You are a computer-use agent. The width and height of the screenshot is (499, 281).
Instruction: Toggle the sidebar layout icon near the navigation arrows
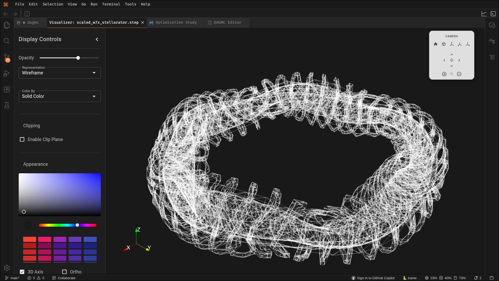27,14
